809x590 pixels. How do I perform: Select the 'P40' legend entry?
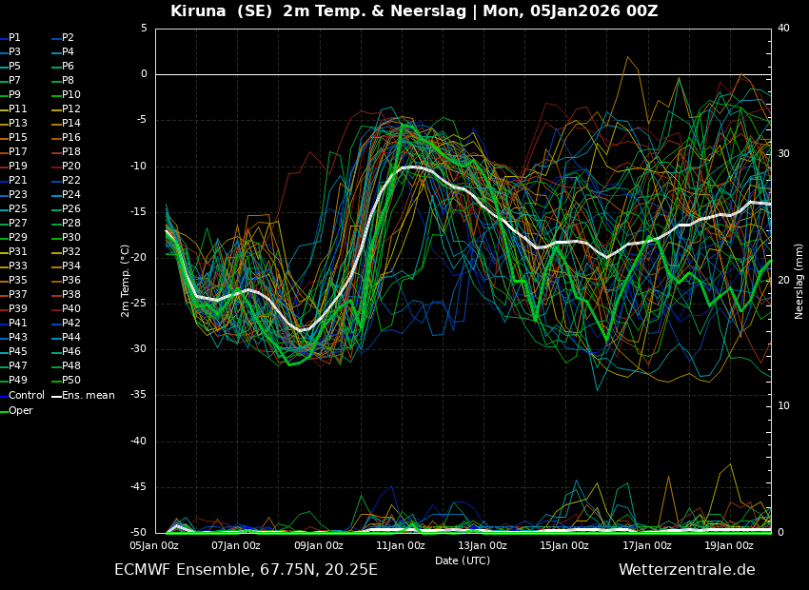click(x=66, y=309)
